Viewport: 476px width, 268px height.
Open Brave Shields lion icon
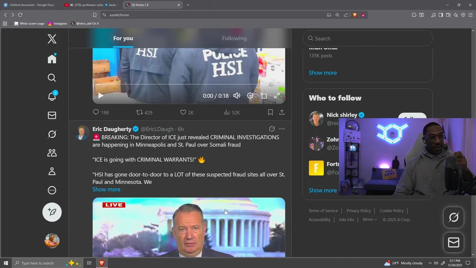(354, 15)
